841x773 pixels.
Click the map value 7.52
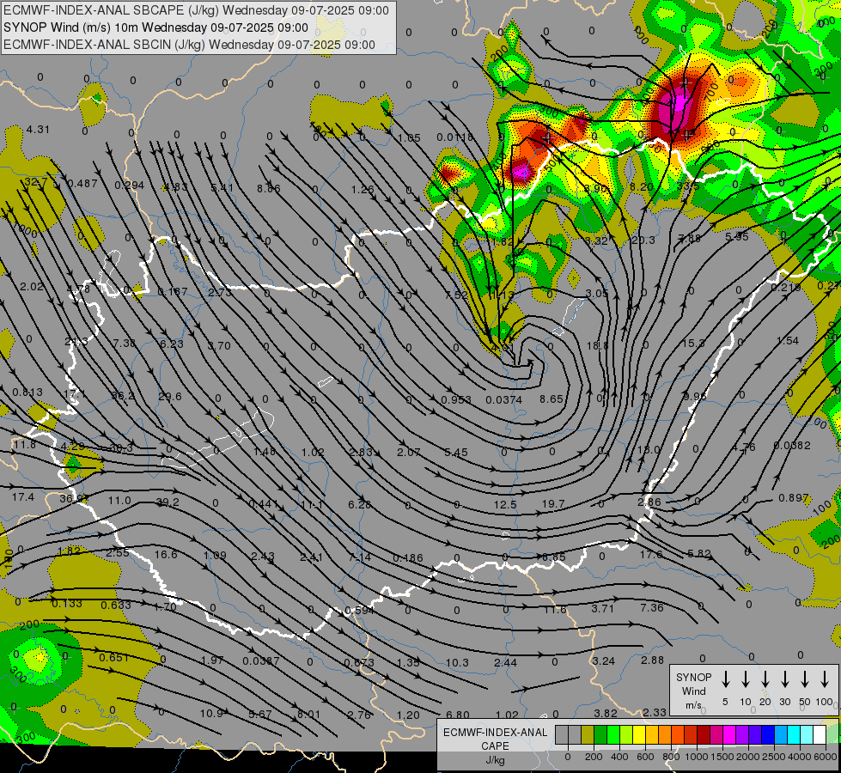[x=456, y=295]
